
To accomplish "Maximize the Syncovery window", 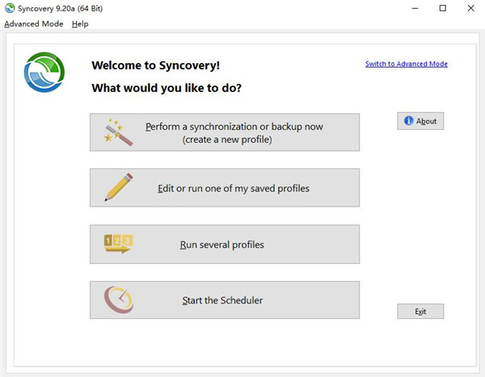I will pos(441,8).
